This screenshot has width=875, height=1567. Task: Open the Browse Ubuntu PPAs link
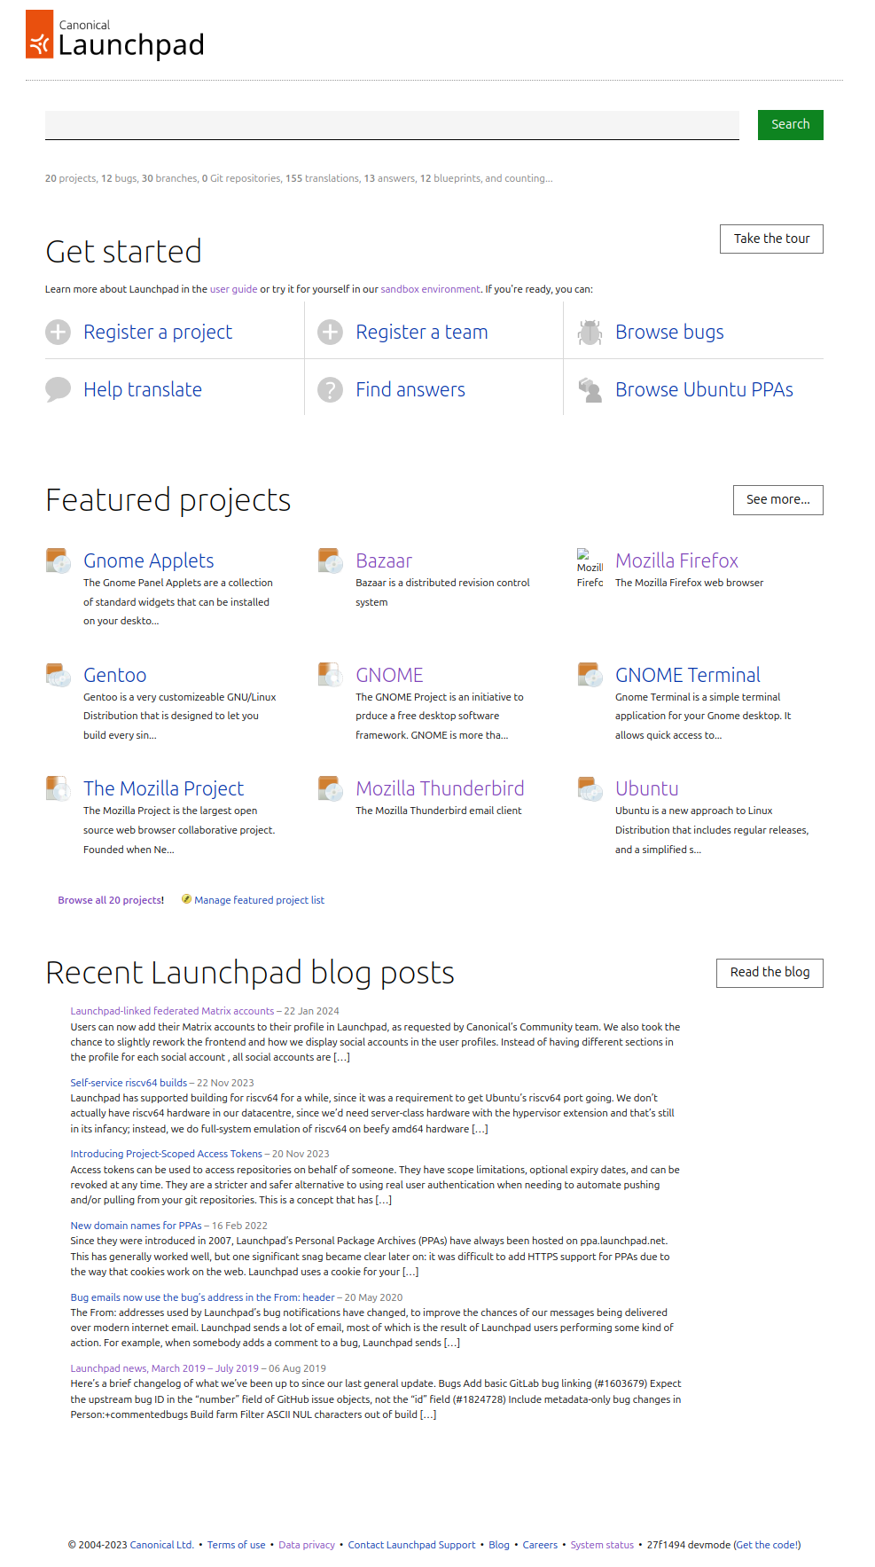click(704, 389)
